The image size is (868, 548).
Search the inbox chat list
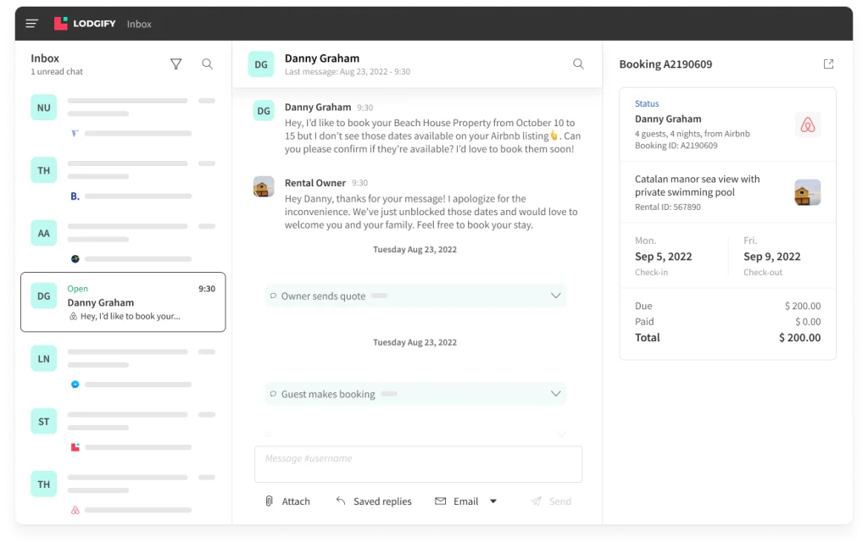pos(207,64)
